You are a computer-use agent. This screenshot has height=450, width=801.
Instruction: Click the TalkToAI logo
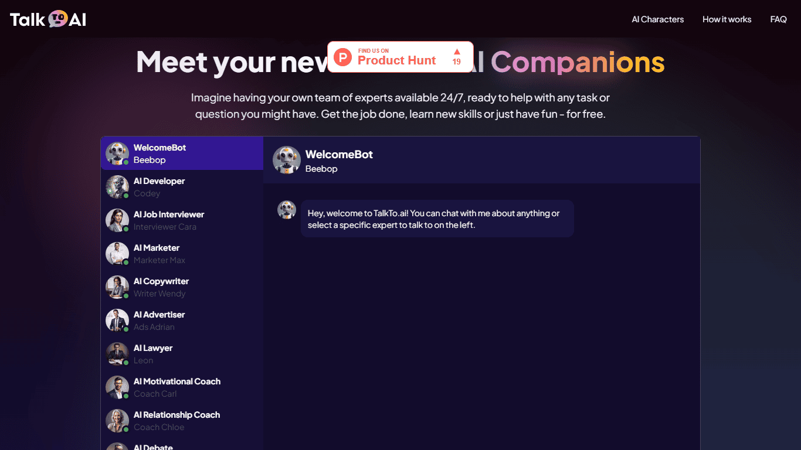coord(48,19)
